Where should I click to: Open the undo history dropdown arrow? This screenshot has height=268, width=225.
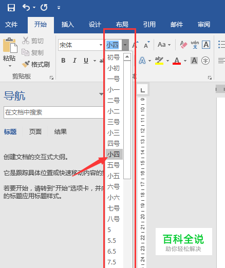click(34, 8)
